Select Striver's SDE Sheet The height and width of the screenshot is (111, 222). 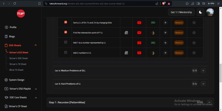point(19,58)
